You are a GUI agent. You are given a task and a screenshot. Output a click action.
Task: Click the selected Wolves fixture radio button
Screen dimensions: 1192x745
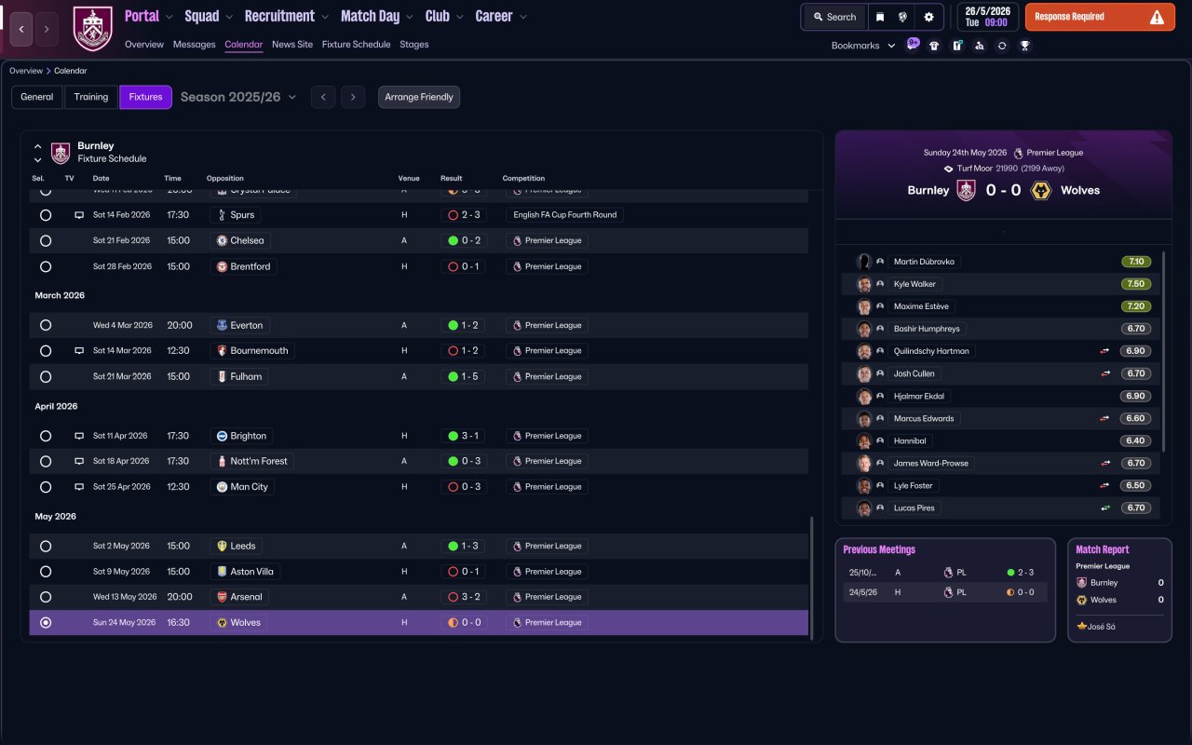[x=46, y=622]
